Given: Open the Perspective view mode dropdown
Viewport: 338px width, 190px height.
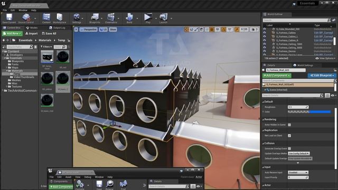Looking at the screenshot, I should (x=89, y=30).
